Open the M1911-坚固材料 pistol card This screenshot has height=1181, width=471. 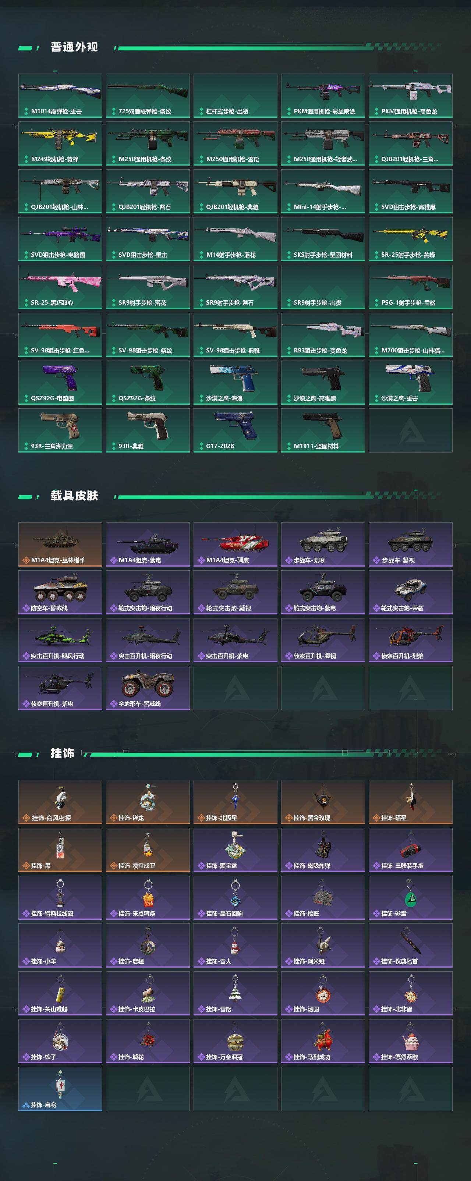point(323,430)
